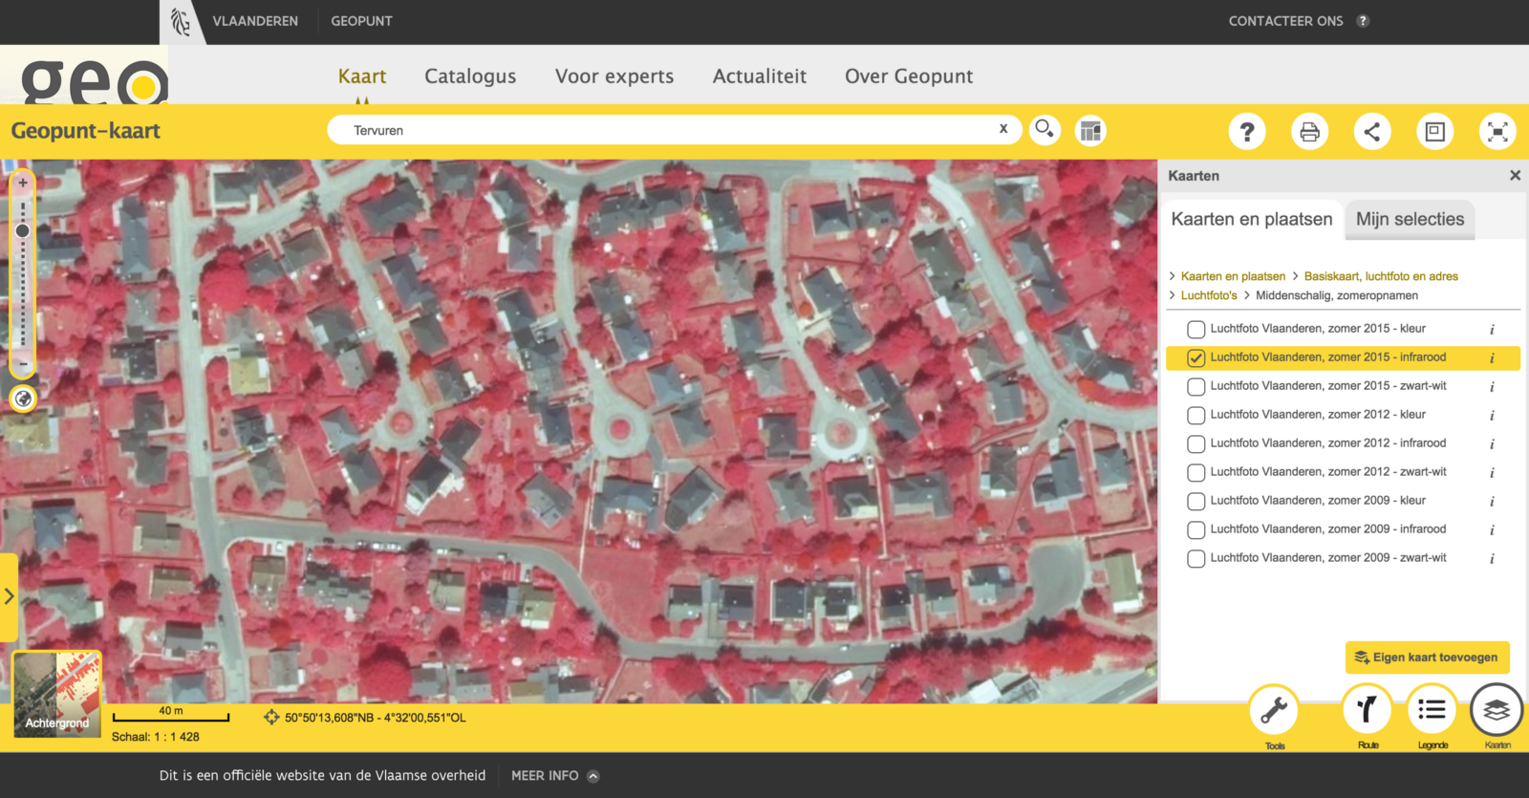Open the Geopunt header link
The height and width of the screenshot is (798, 1529).
click(x=361, y=21)
